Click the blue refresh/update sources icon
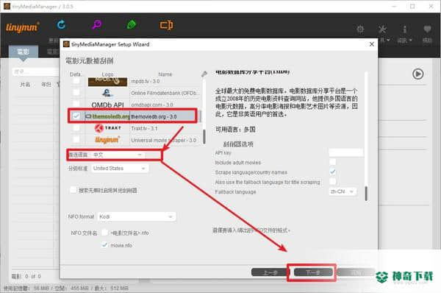441x293 pixels. pyautogui.click(x=61, y=25)
